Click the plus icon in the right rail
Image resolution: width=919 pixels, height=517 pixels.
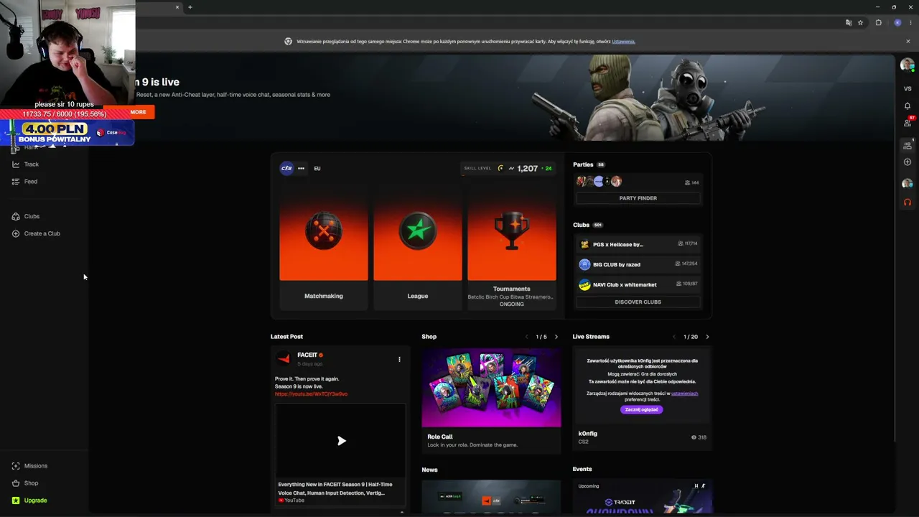coord(908,162)
